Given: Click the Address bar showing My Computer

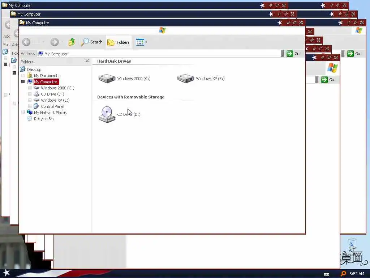Looking at the screenshot, I should tap(159, 54).
